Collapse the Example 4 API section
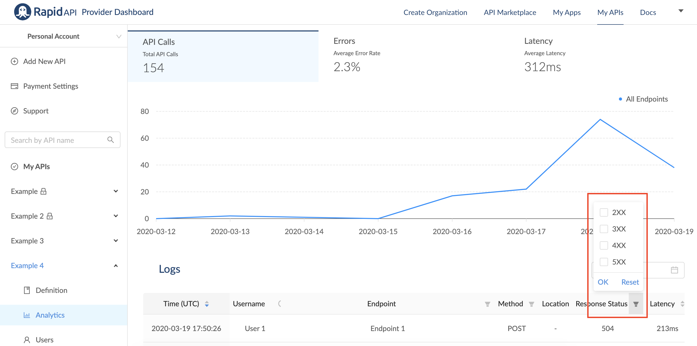Viewport: 697px width, 346px height. 116,266
